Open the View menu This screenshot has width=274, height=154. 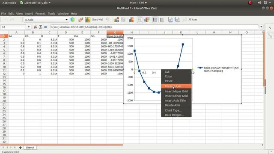(x=19, y=13)
